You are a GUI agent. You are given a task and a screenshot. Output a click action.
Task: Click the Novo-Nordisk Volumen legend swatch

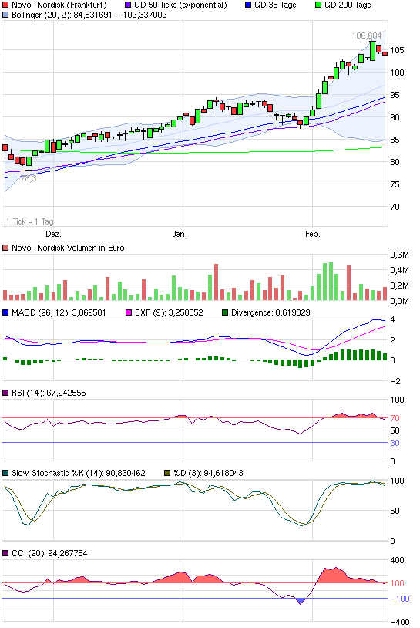click(5, 248)
